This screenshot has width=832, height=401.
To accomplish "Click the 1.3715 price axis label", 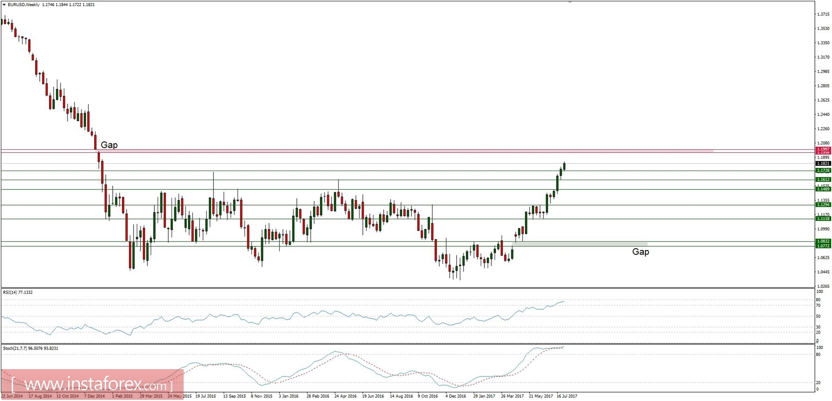I will click(x=823, y=14).
